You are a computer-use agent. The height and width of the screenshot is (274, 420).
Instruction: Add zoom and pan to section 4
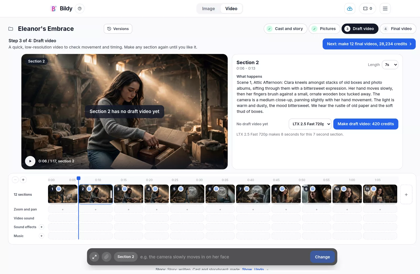coord(157,210)
